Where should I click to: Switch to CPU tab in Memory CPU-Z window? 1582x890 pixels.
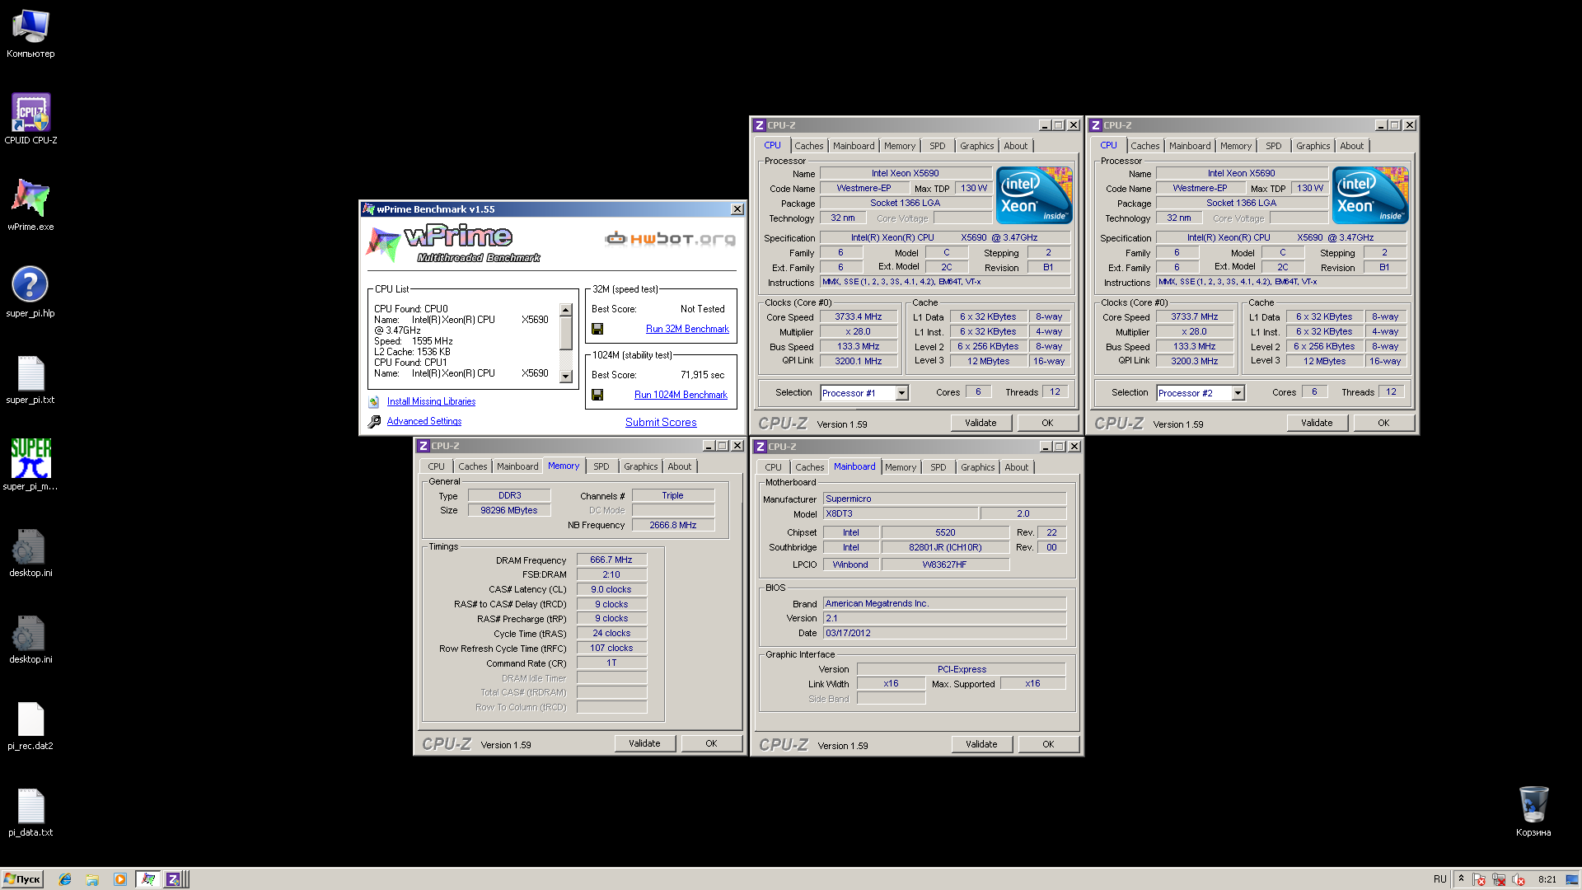click(436, 466)
